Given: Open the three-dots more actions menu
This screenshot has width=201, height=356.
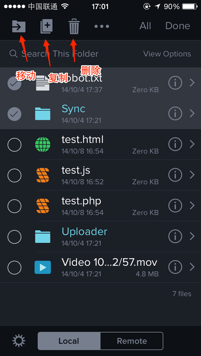Looking at the screenshot, I should pos(102,26).
